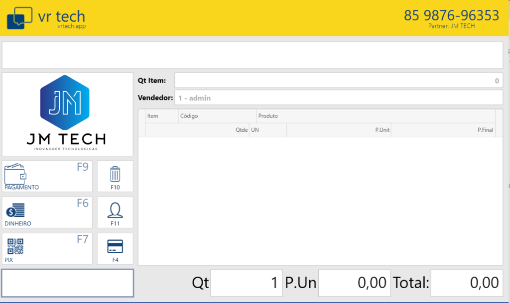Click the Qt quantity input box
Screen dimensions: 510x303
(x=247, y=283)
